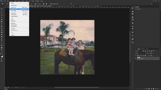Viewport: 161px width, 90px height.
Task: Open the Color panel icon
Action: 133,11
